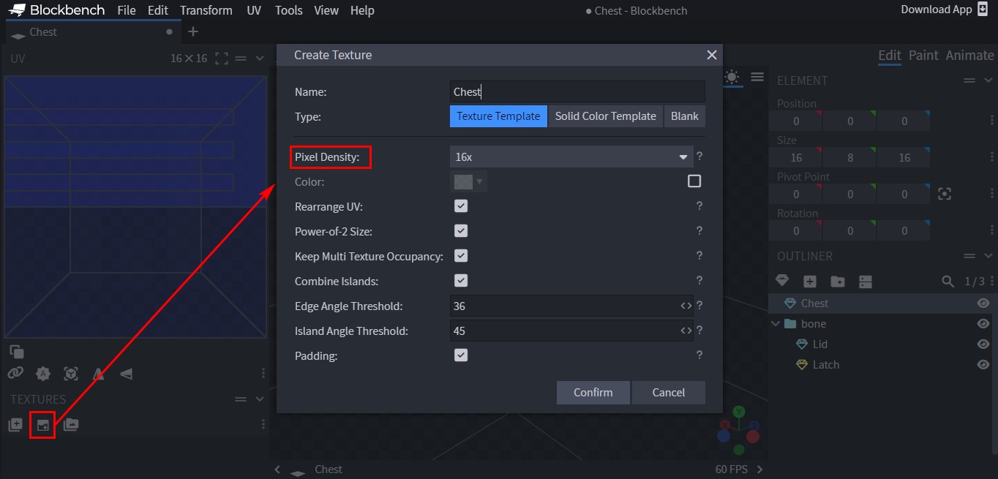Image resolution: width=998 pixels, height=479 pixels.
Task: Click the copy faces icon below UV editor
Action: (16, 352)
